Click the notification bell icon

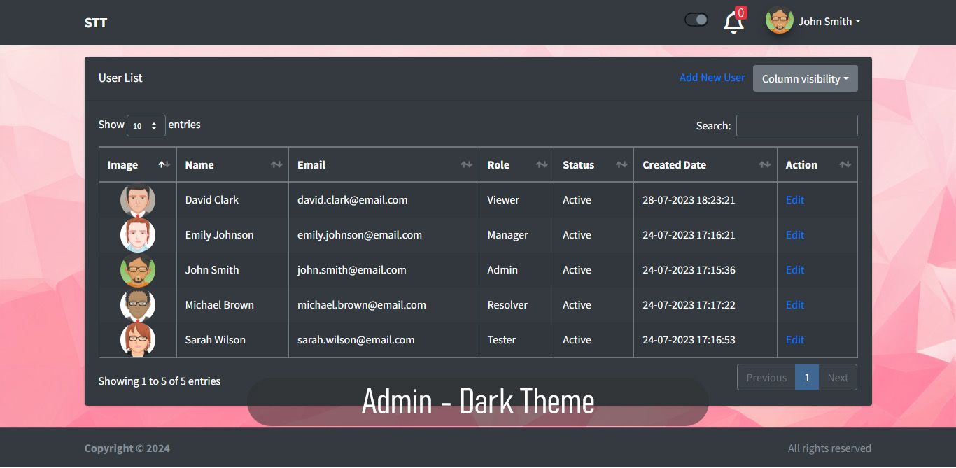733,22
